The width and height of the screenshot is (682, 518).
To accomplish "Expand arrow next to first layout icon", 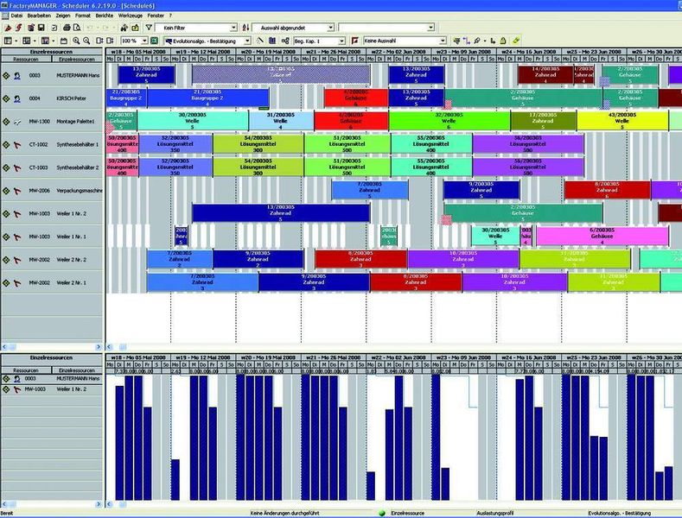I will (x=16, y=41).
